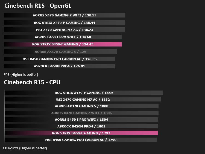Click the Cinebench R15 - OpenGL heading

coord(38,6)
